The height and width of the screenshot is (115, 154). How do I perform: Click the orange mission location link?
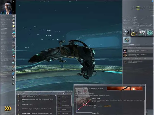(x=108, y=106)
